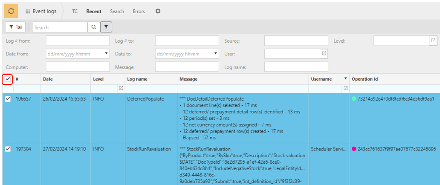The image size is (440, 185).
Task: Open lookup icon in Level field
Action: tap(433, 41)
